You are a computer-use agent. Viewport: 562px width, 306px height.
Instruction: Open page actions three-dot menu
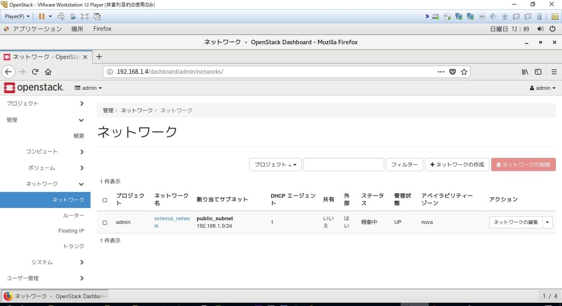click(x=441, y=72)
